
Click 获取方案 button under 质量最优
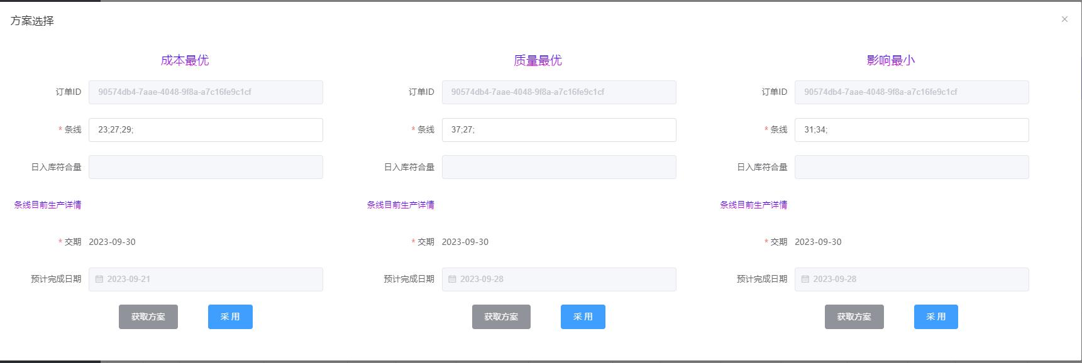501,317
